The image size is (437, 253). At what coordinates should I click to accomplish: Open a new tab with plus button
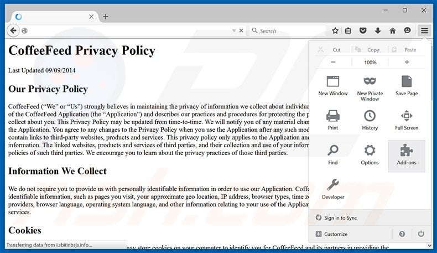pyautogui.click(x=106, y=17)
